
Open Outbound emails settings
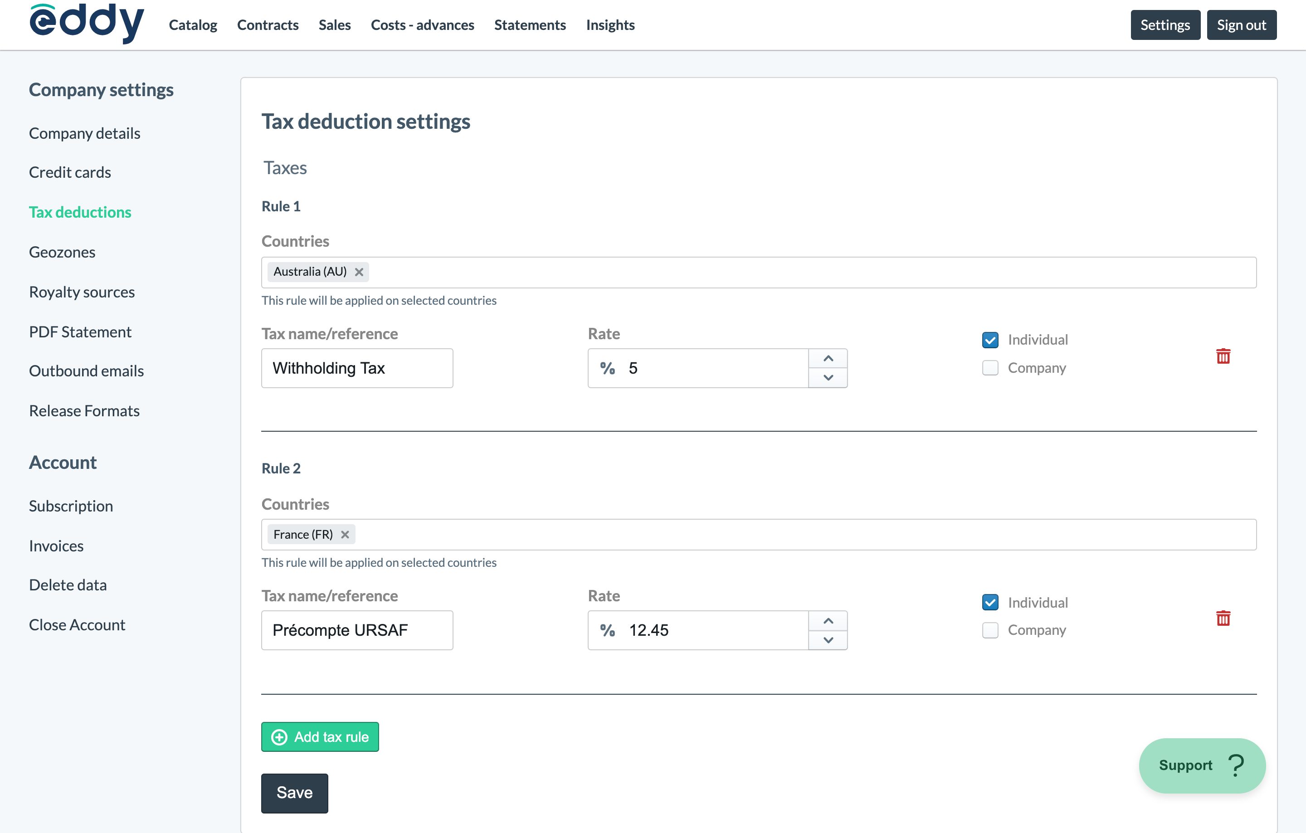pyautogui.click(x=86, y=371)
